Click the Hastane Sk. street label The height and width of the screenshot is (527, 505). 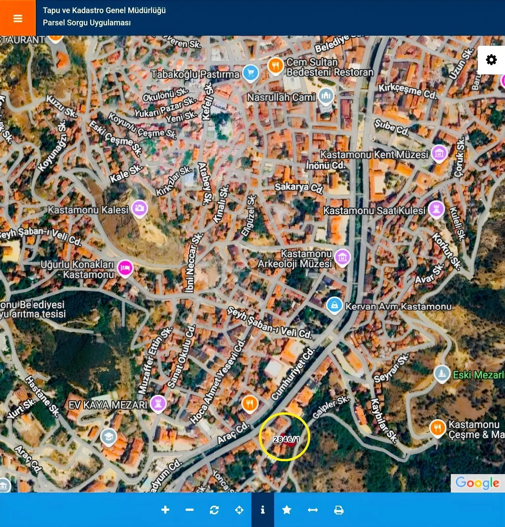click(43, 397)
